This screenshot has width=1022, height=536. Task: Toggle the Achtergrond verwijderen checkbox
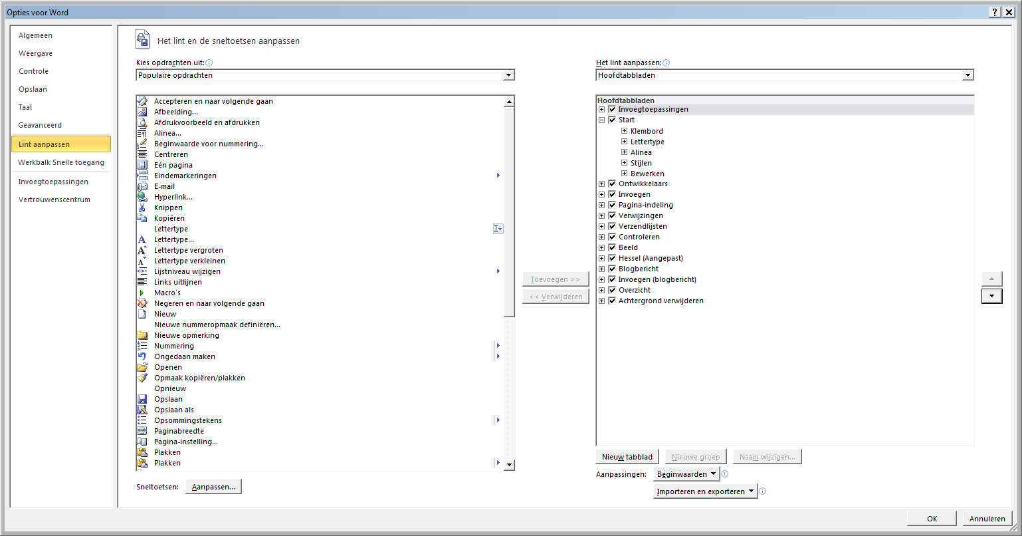612,301
